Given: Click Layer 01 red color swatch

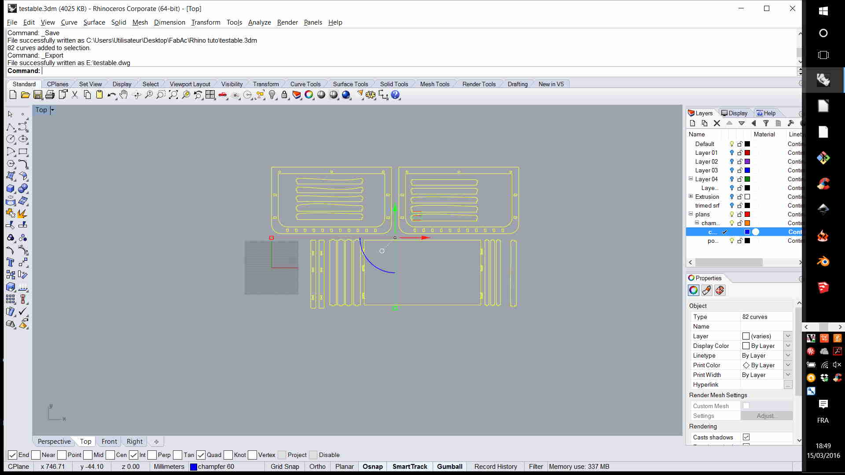Looking at the screenshot, I should click(x=747, y=153).
